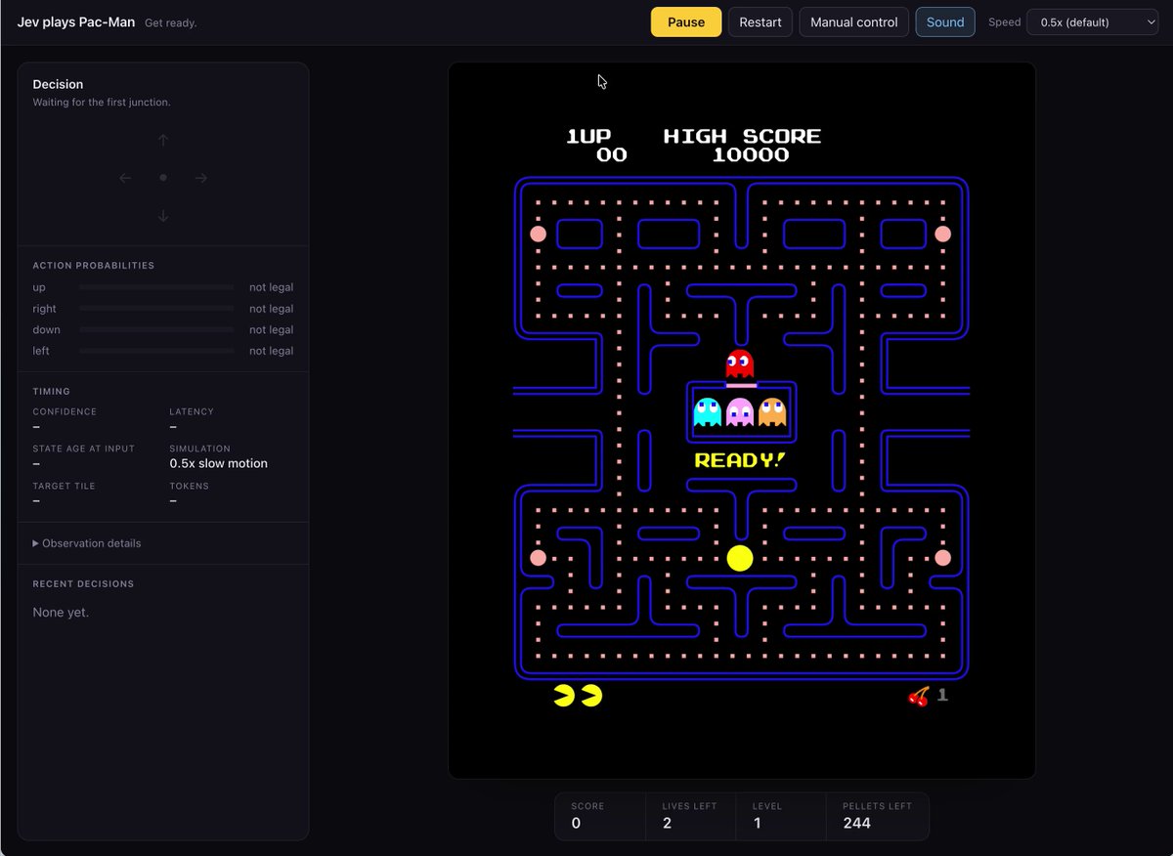Click the 'Target Tile' label
The width and height of the screenshot is (1173, 856).
[65, 486]
